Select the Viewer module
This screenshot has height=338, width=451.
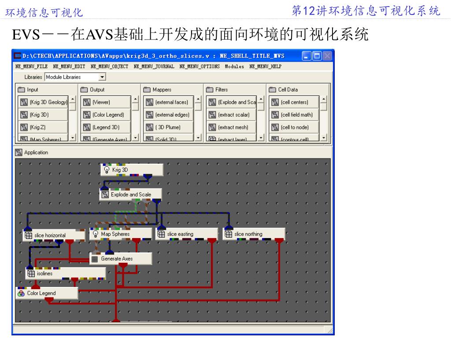106,102
